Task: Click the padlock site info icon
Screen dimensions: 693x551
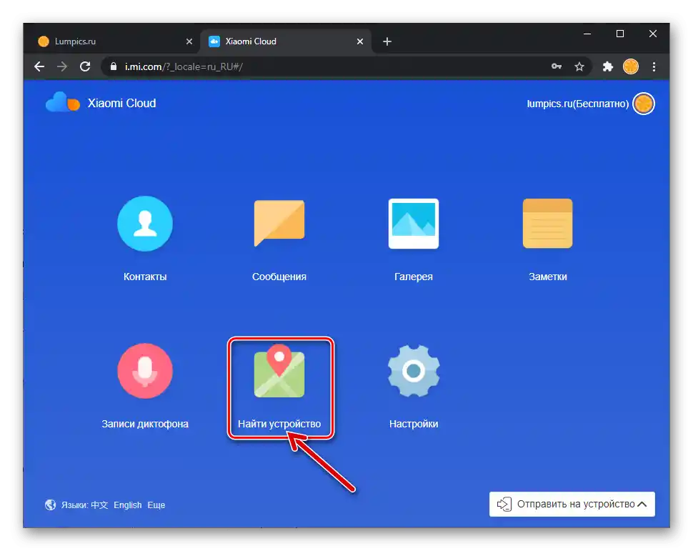Action: (x=114, y=66)
